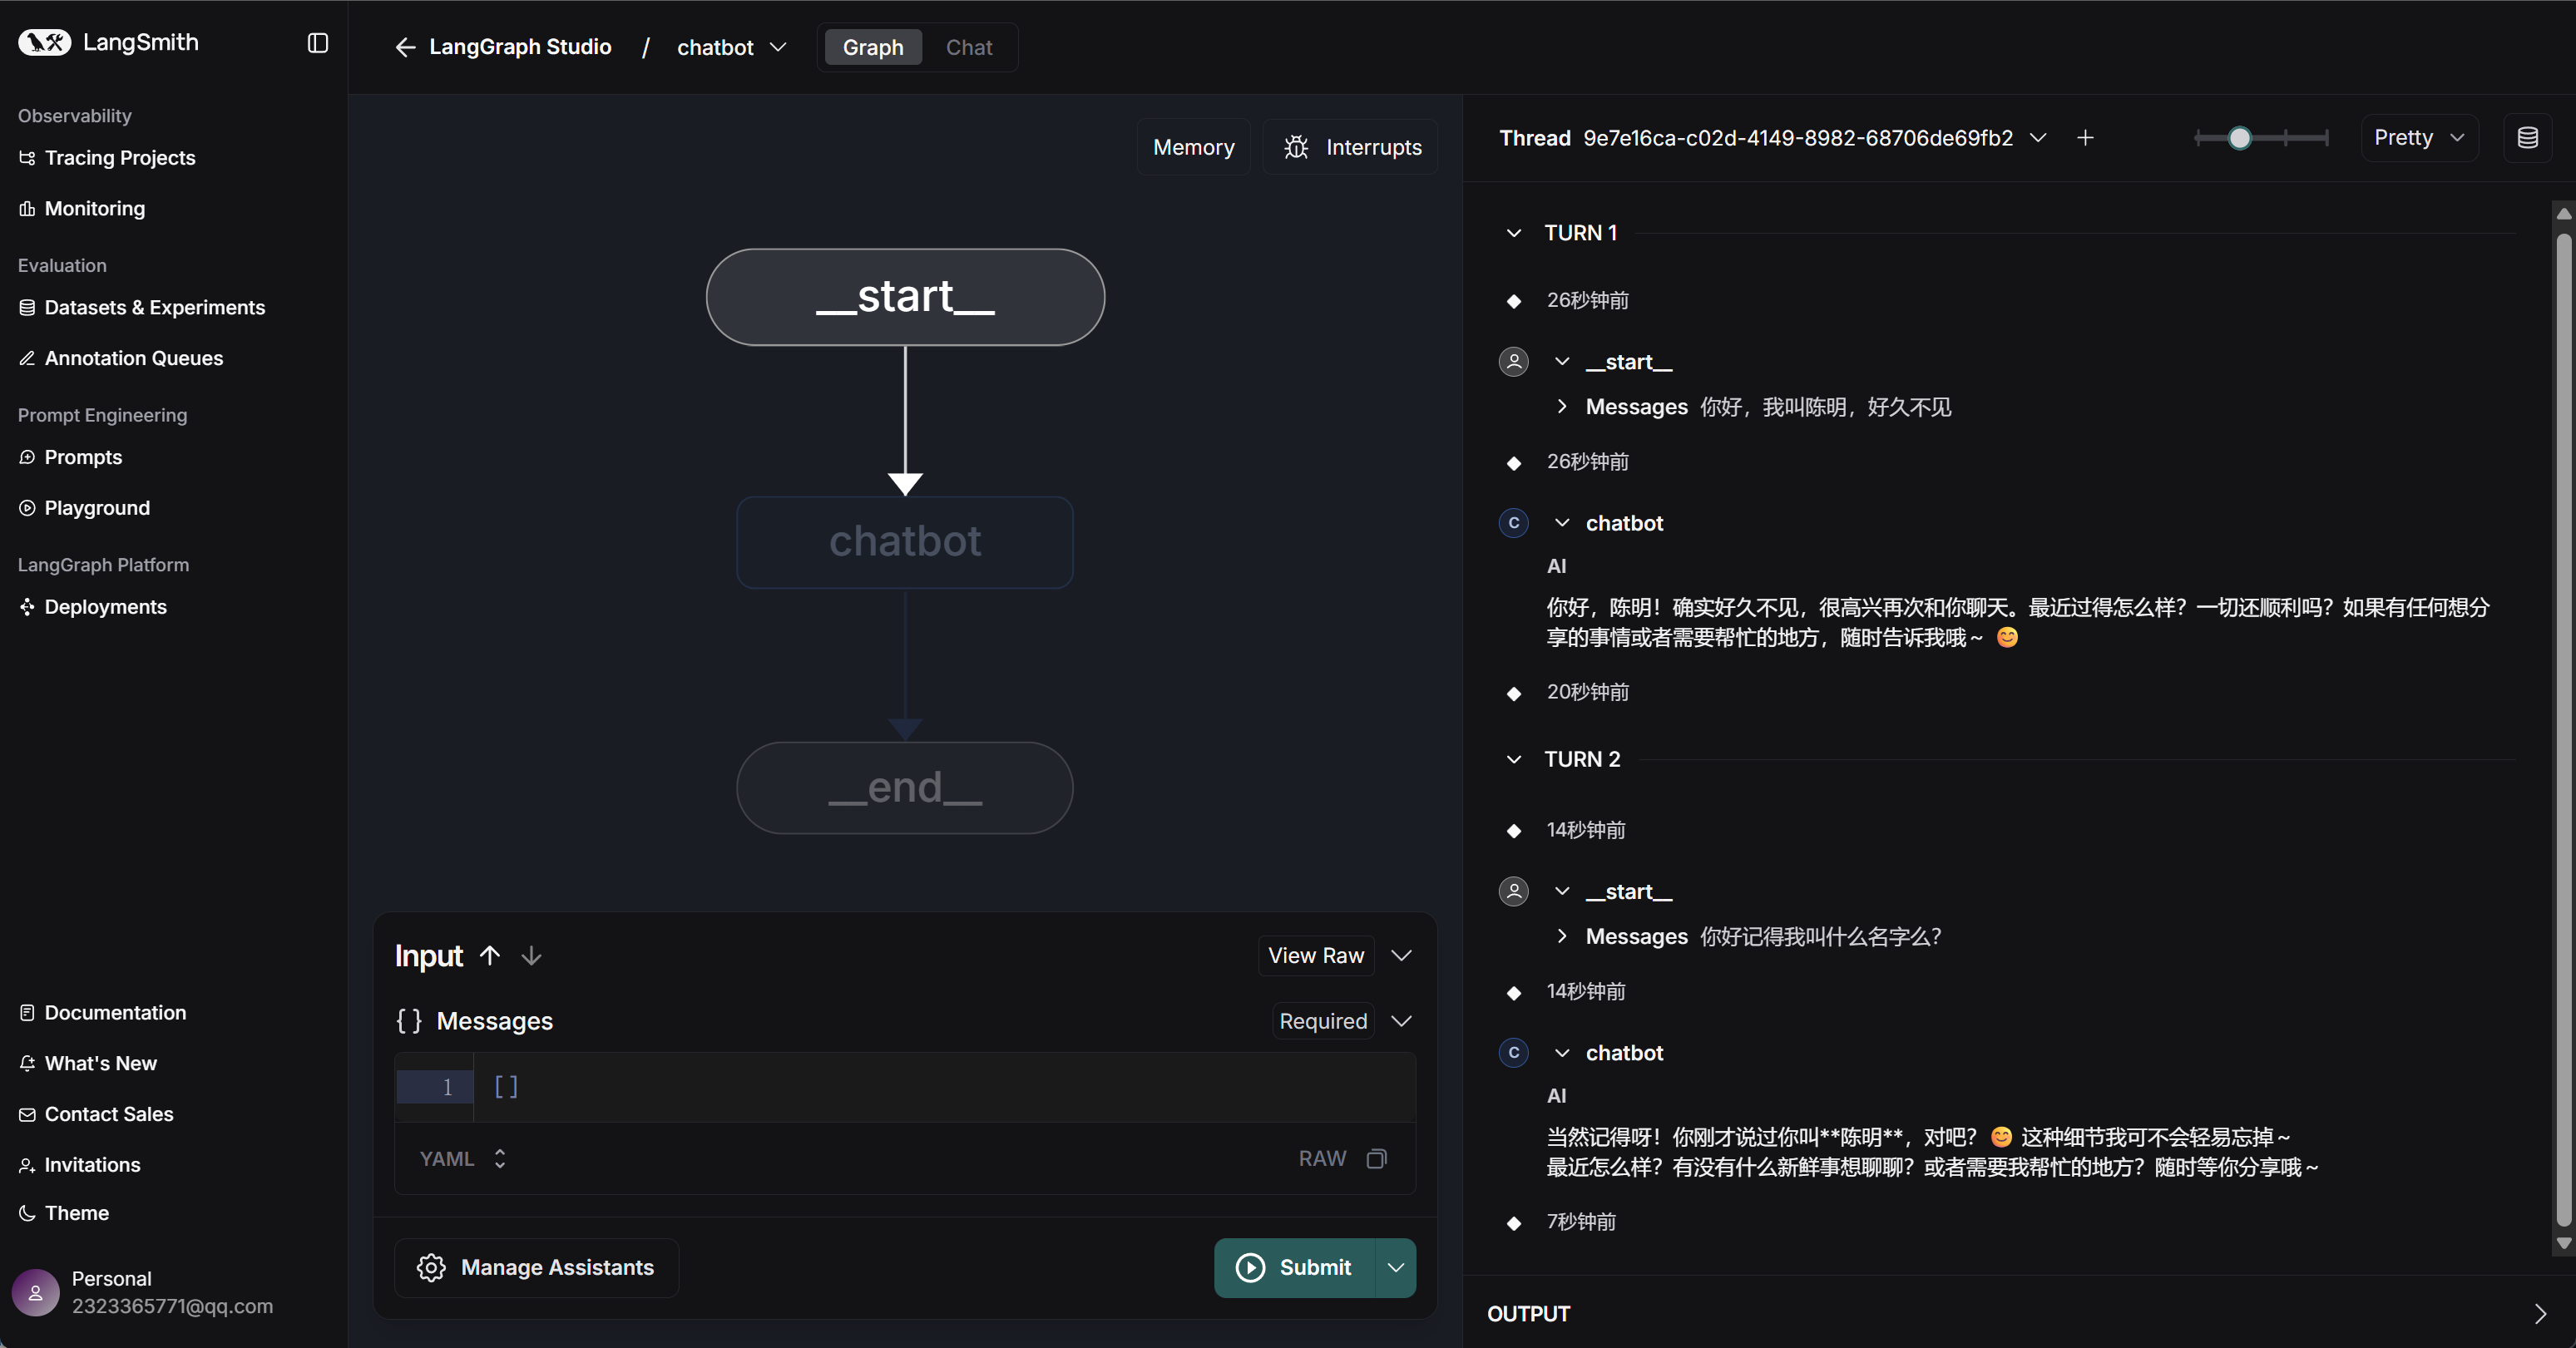Switch to Graph view tab
The image size is (2576, 1348).
coord(872,47)
